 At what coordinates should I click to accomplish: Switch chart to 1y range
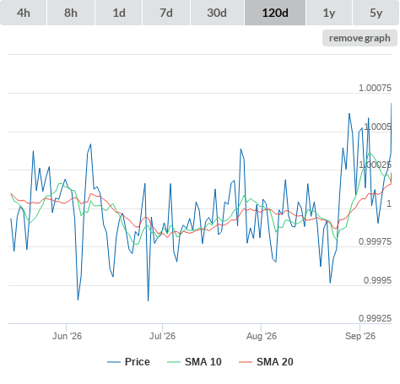[329, 13]
